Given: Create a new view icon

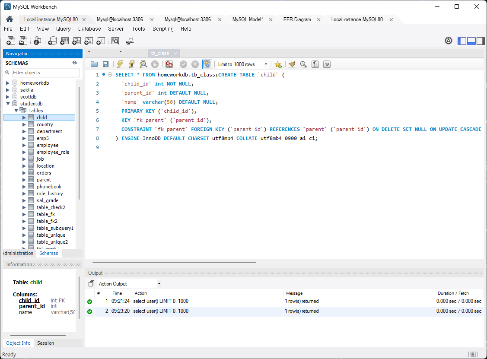Looking at the screenshot, I should [76, 41].
